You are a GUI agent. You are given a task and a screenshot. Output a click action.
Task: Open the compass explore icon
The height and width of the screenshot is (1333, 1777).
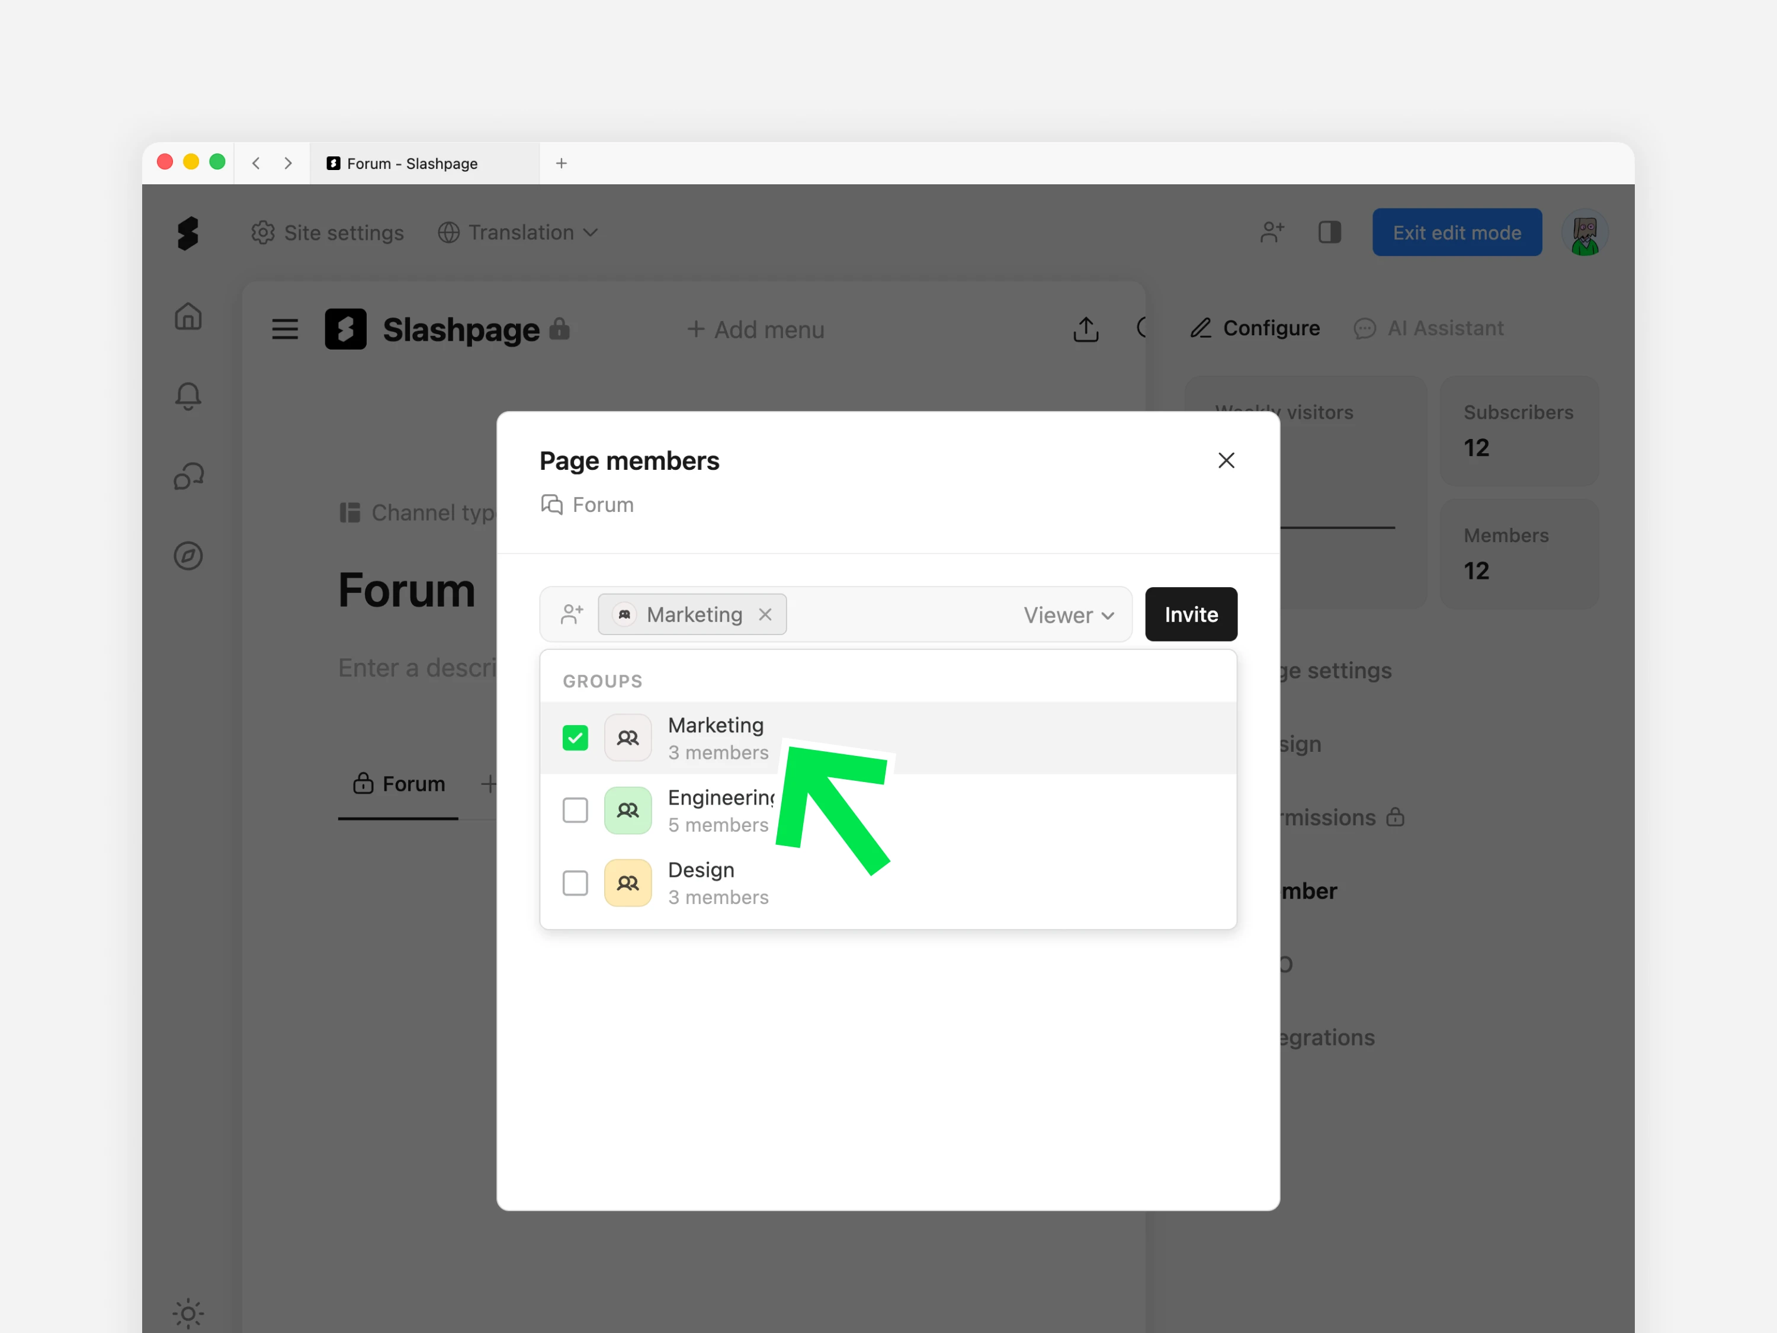tap(188, 556)
